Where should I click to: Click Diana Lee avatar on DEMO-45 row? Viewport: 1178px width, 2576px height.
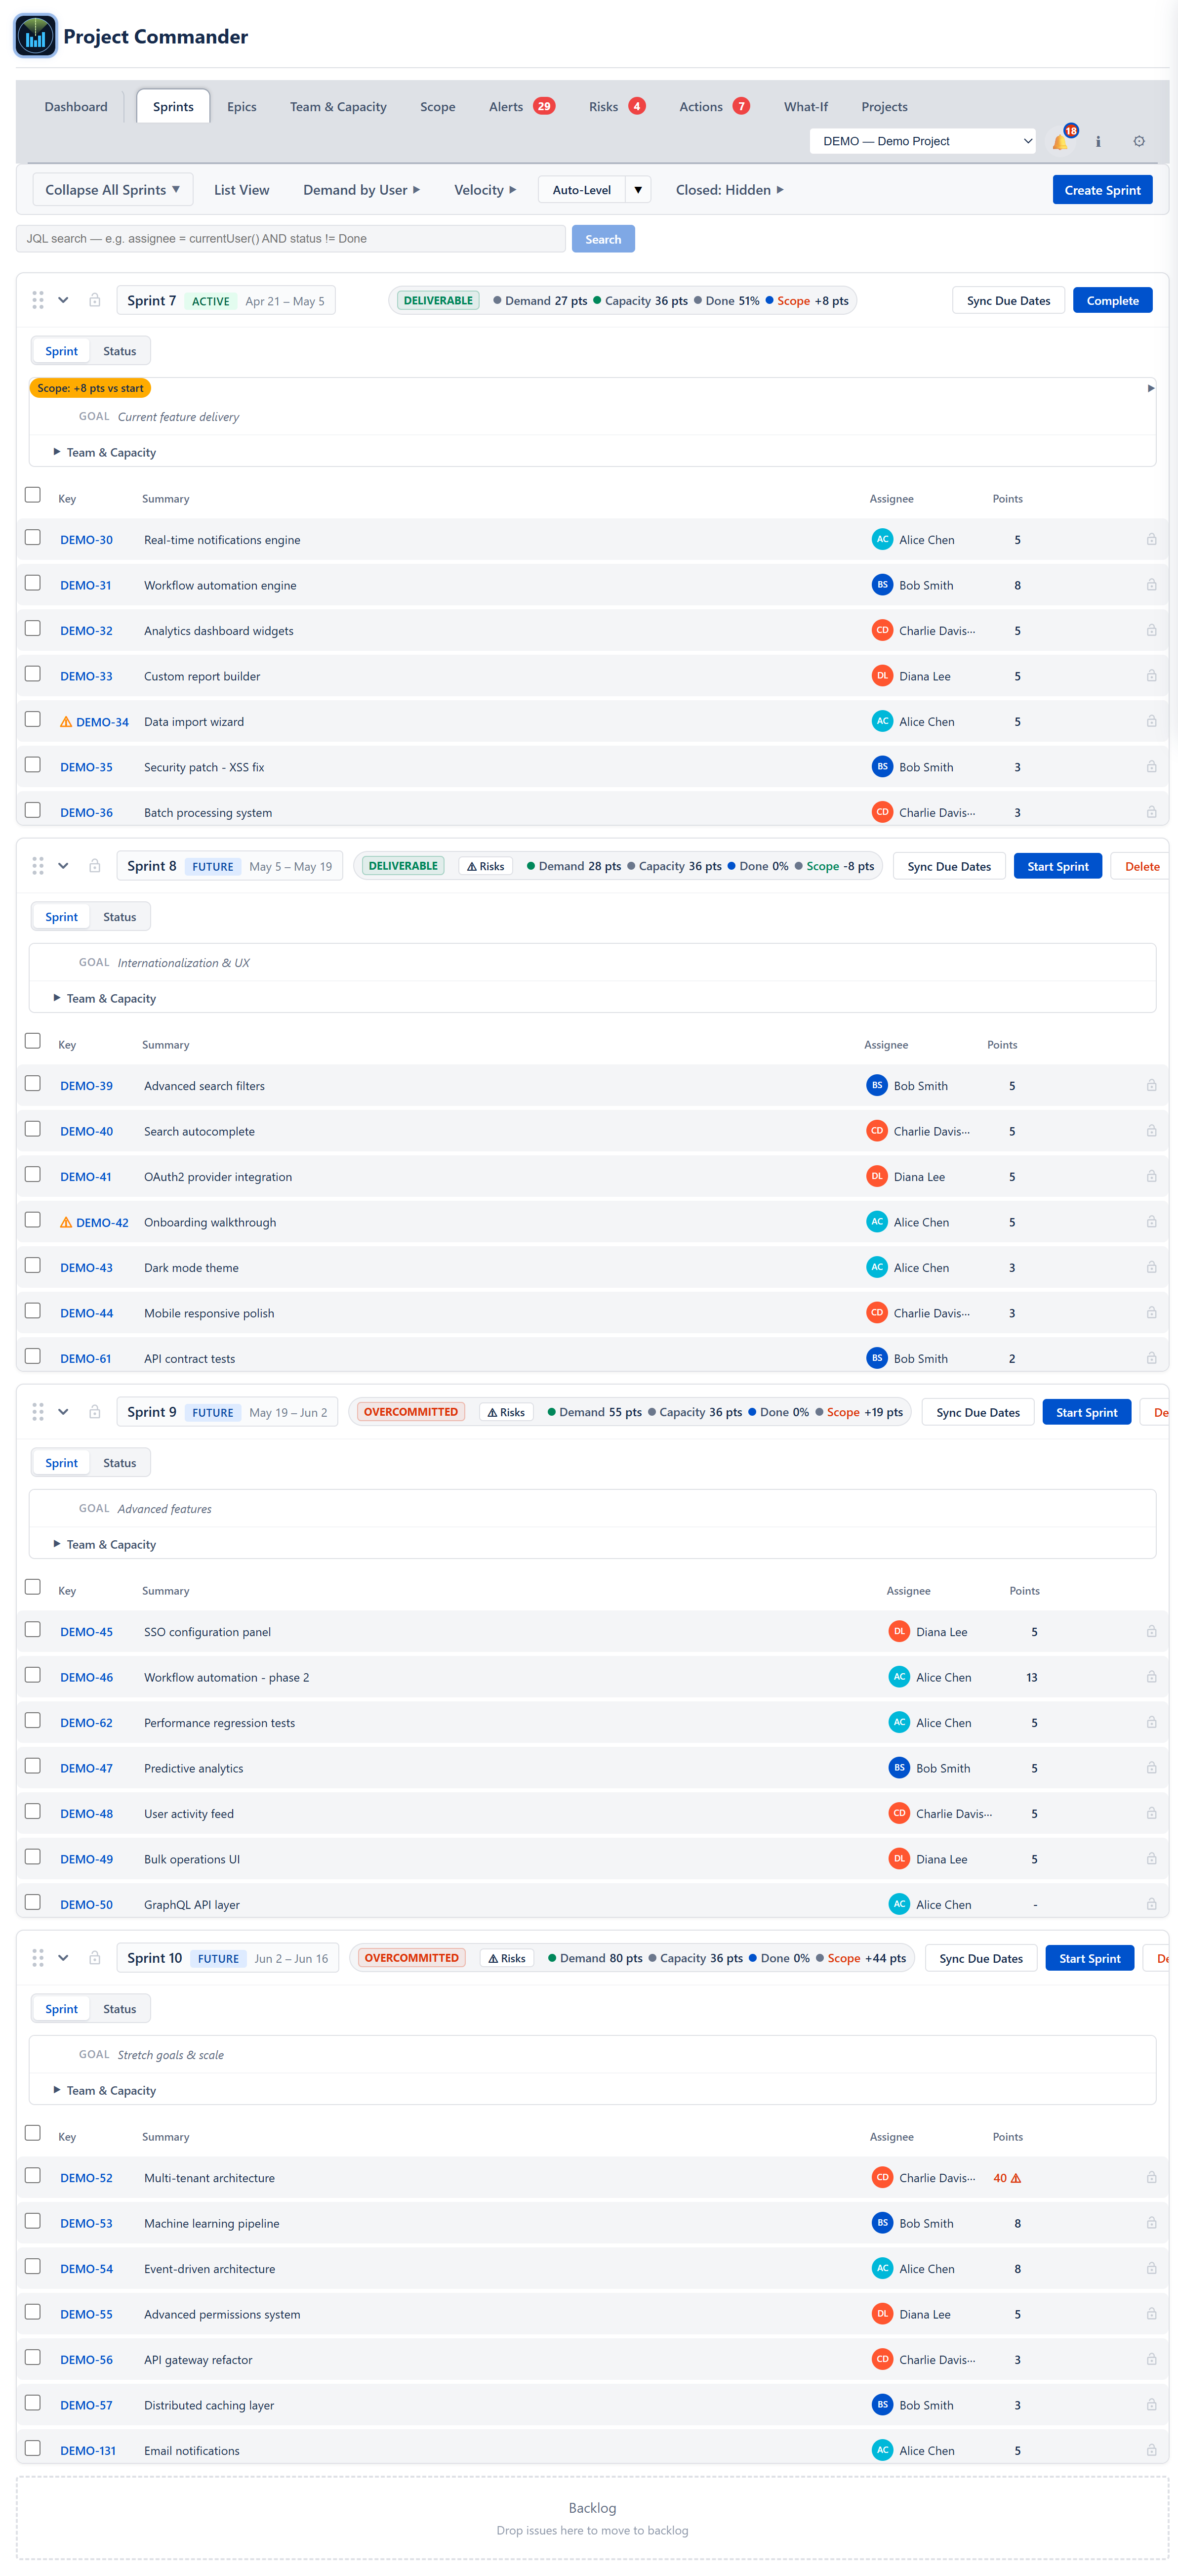[899, 1631]
